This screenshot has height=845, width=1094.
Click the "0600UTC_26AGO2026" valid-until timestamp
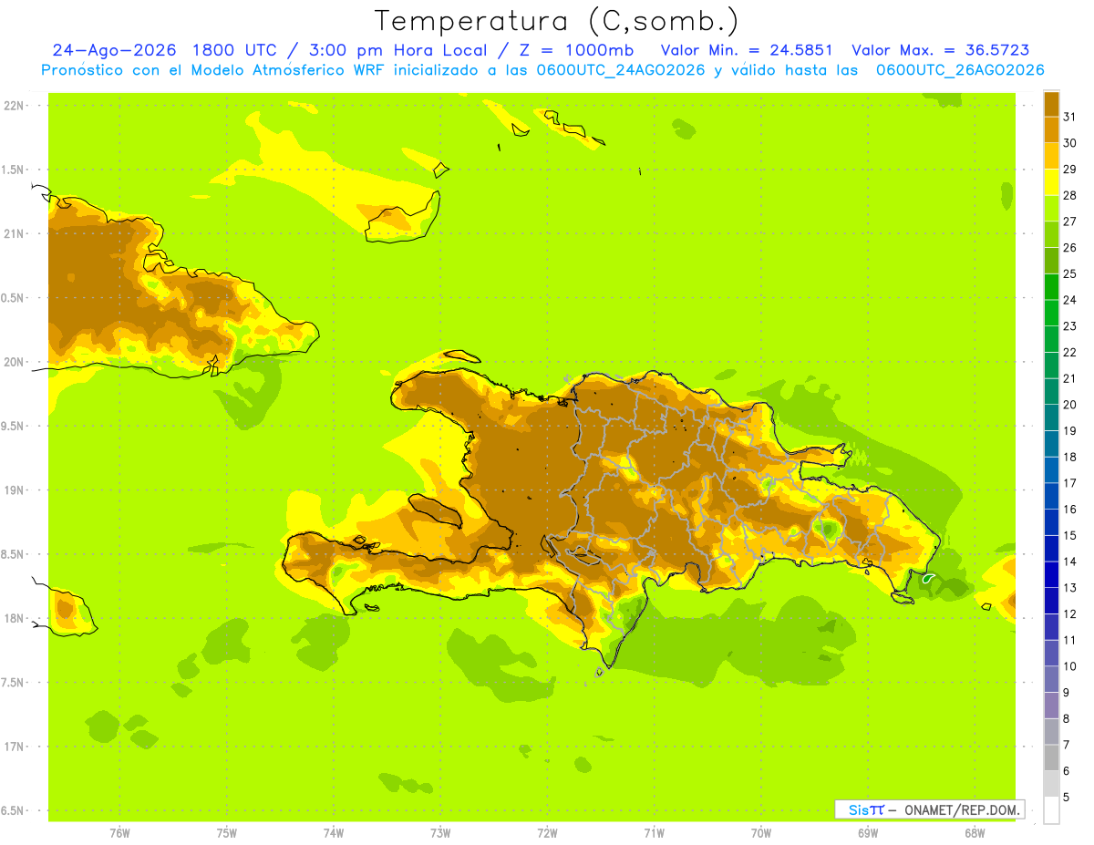(x=959, y=70)
